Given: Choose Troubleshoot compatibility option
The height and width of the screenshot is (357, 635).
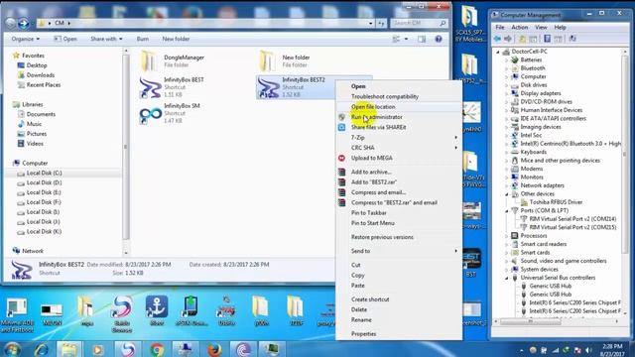Looking at the screenshot, I should 385,97.
